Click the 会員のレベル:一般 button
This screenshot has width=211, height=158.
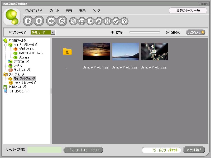[188, 11]
